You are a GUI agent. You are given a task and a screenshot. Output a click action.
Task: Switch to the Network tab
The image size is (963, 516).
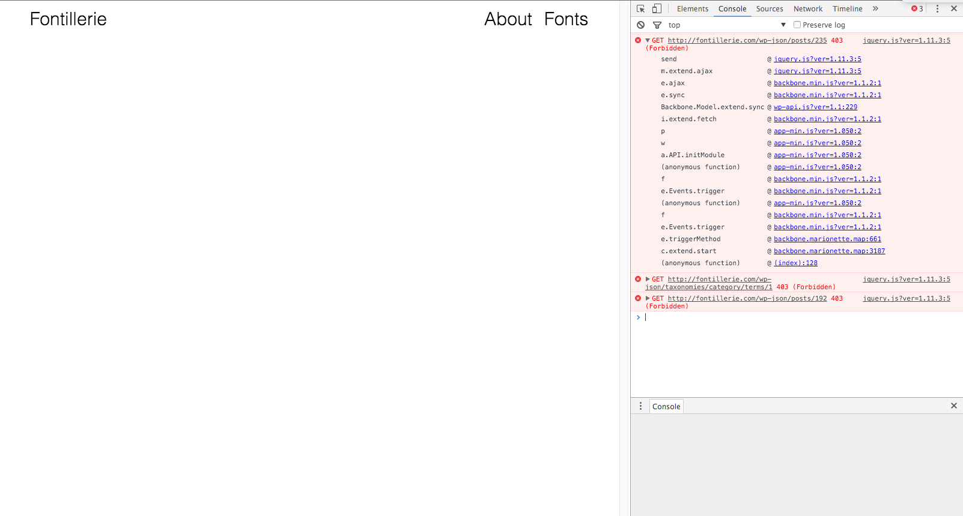click(807, 8)
